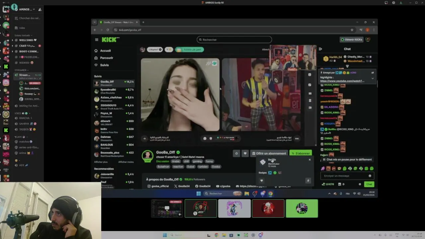Viewport: 425px width, 239px height.
Task: Open the Accueil sidebar entry
Action: [103, 51]
